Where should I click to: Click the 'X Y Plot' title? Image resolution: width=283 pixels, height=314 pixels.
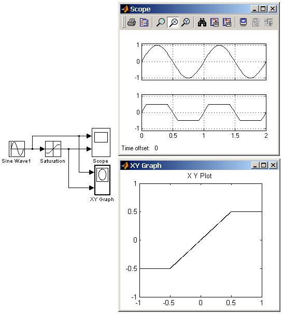[200, 176]
